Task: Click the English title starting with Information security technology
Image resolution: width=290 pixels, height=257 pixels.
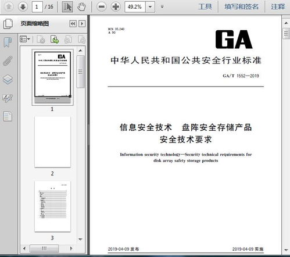Action: pos(186,158)
